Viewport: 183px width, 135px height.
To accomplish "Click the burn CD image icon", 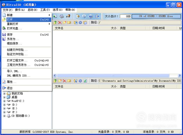I will (68, 16).
